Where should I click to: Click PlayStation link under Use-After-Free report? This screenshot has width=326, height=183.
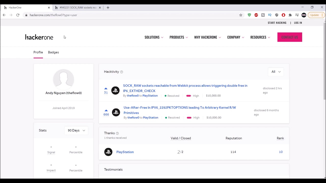(151, 118)
